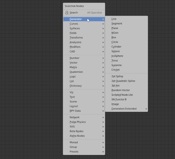Add a Random Vector node
The width and height of the screenshot is (175, 159).
(126, 90)
